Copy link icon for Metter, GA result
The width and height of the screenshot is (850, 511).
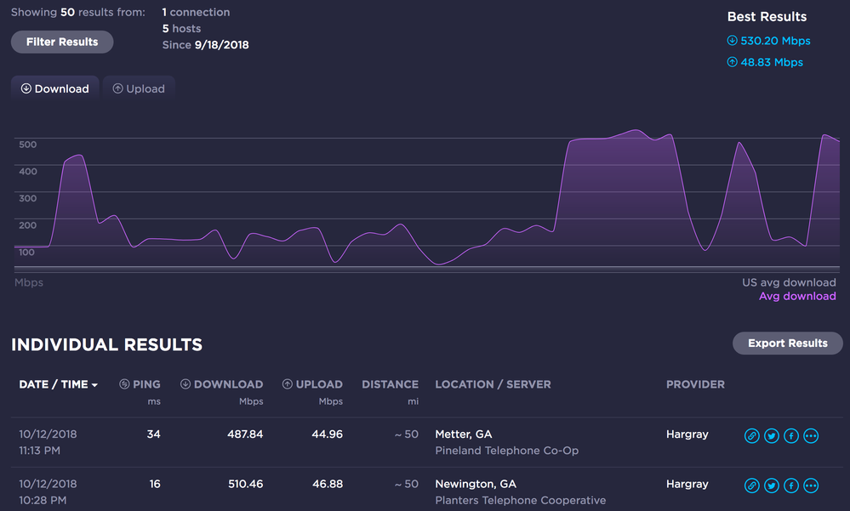751,436
